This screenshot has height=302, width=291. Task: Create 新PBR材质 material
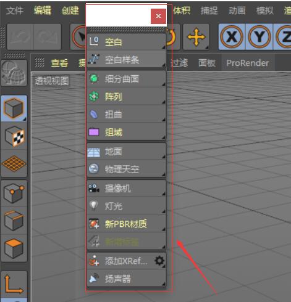pos(126,224)
